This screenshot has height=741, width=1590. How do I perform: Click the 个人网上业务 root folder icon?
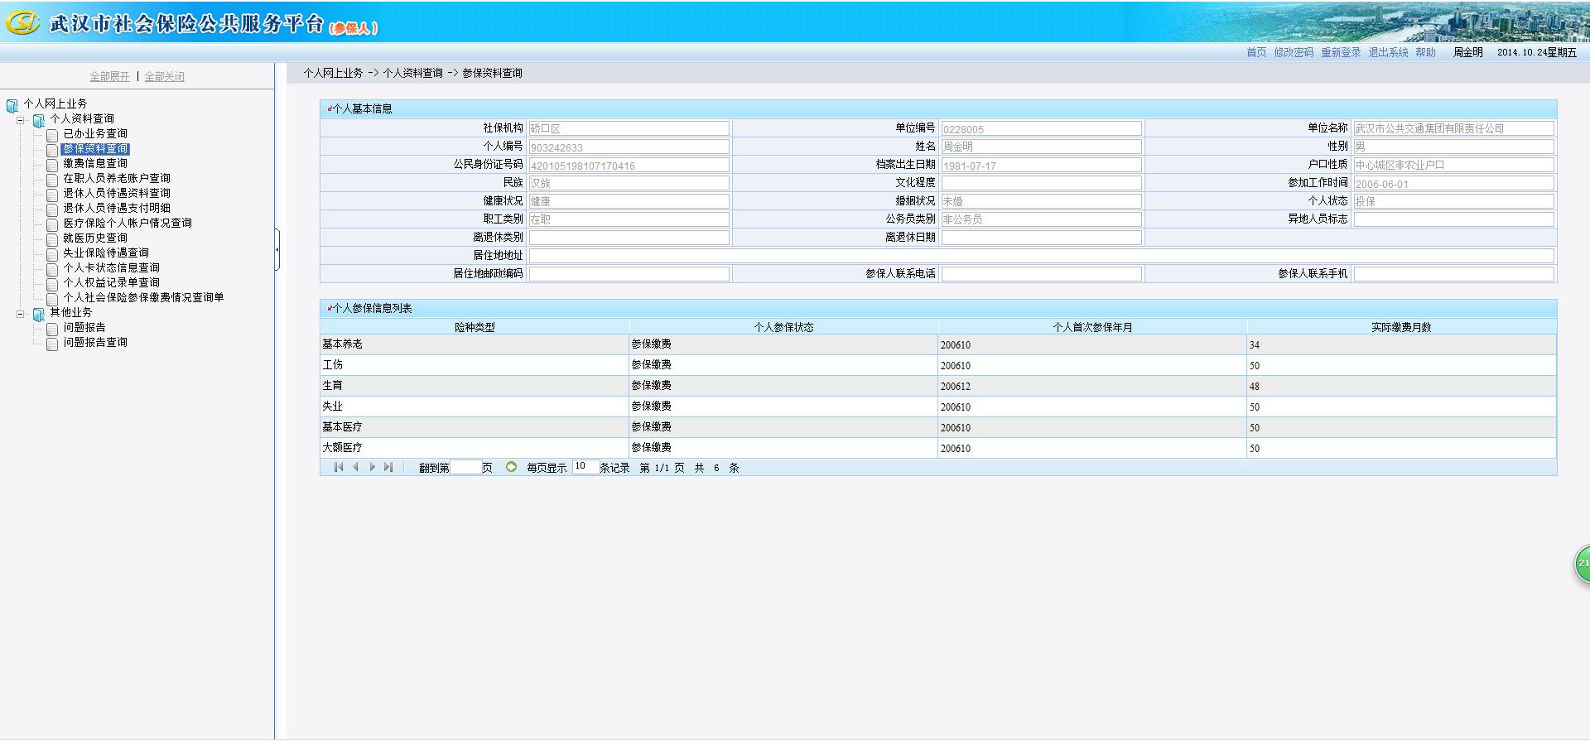pos(12,105)
